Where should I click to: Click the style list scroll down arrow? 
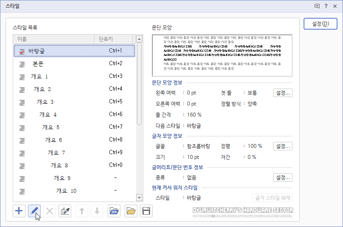(x=139, y=198)
